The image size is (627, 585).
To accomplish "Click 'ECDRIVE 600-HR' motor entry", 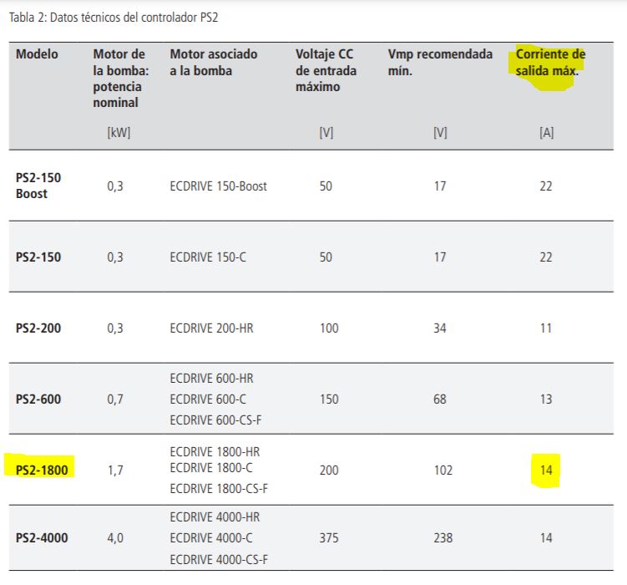I will (211, 378).
